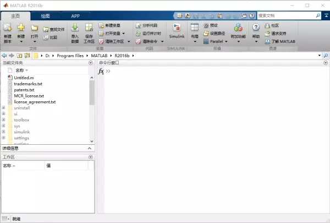Click the Up One Level folder icon

click(19, 56)
